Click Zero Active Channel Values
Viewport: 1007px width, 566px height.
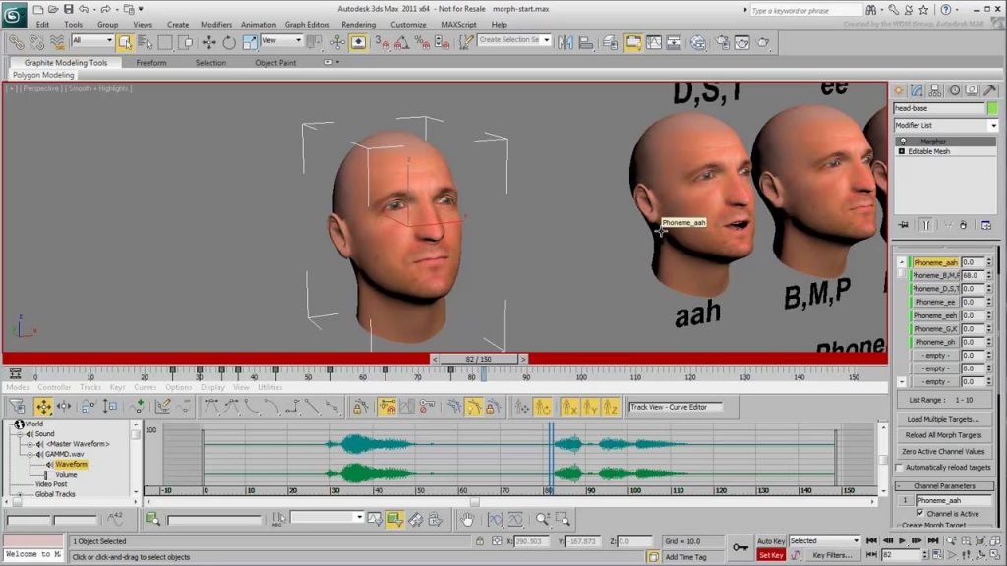[x=945, y=451]
